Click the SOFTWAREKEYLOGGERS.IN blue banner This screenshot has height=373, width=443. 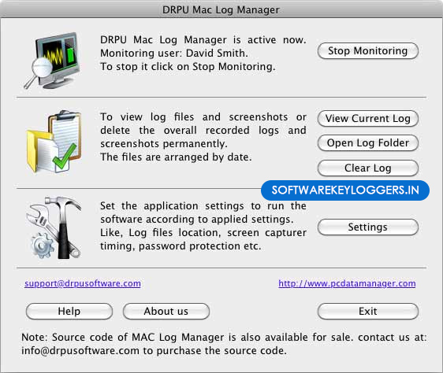[x=345, y=190]
